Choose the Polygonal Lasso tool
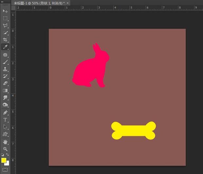The width and height of the screenshot is (203, 174). (5, 26)
